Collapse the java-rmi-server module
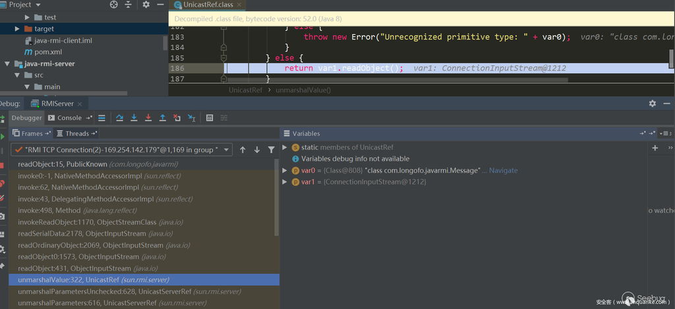675x309 pixels. click(8, 64)
